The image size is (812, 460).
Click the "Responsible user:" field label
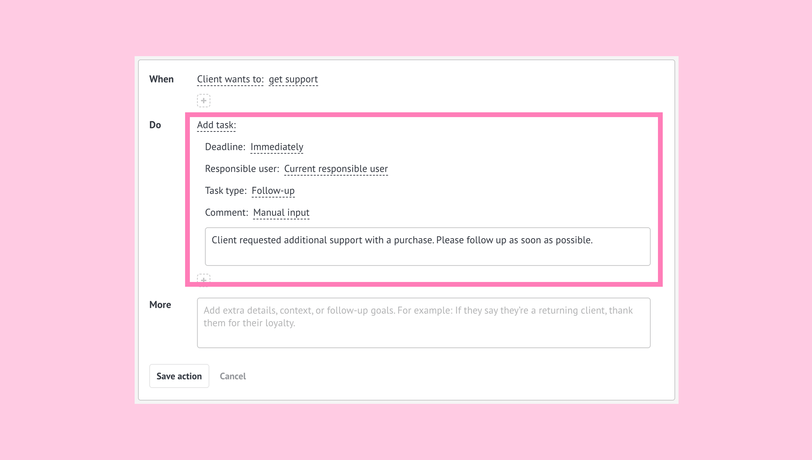(x=242, y=169)
